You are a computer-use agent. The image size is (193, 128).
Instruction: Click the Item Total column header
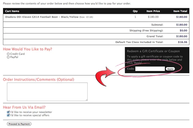pyautogui.click(x=180, y=11)
